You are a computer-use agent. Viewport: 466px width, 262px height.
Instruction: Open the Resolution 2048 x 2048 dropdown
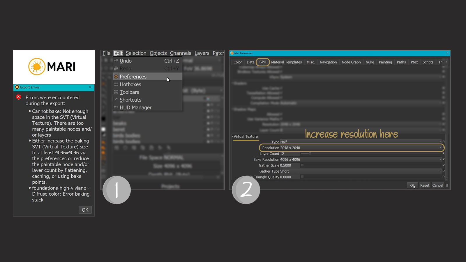[361, 148]
